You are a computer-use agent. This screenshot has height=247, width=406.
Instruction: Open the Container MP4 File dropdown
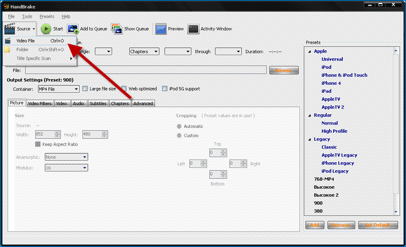(x=58, y=89)
